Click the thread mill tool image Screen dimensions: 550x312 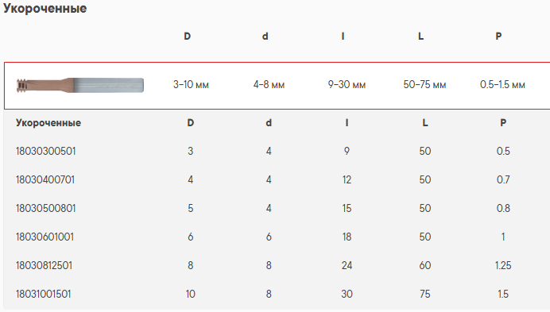[x=80, y=85]
